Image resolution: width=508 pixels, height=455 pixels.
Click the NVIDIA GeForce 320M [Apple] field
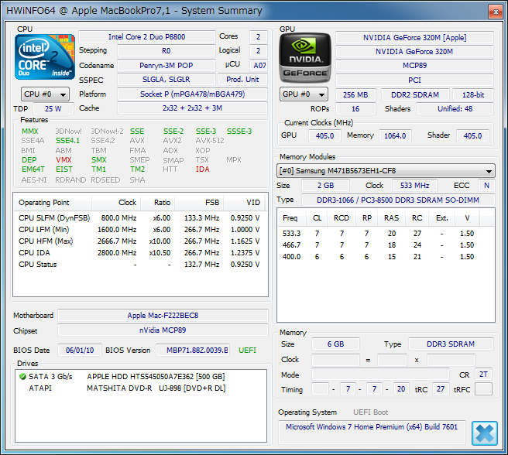(415, 38)
